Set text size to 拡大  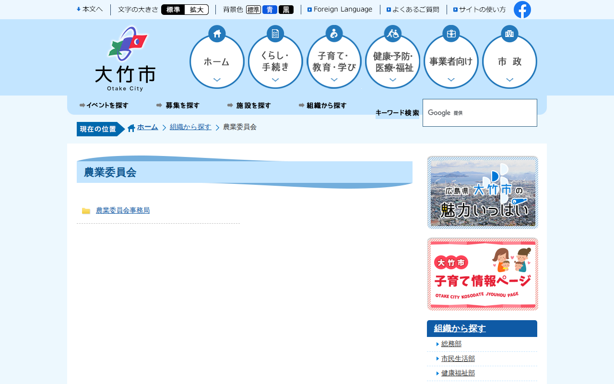click(197, 10)
